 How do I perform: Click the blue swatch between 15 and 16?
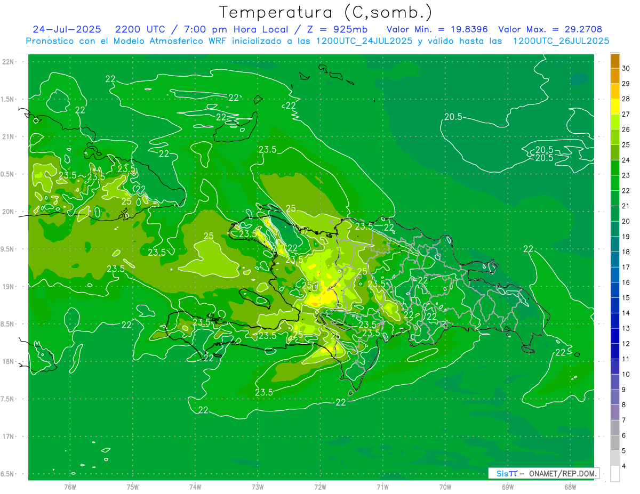click(615, 290)
